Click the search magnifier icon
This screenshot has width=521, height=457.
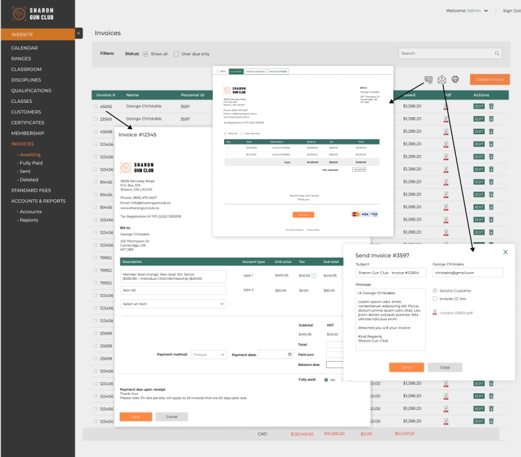click(497, 53)
